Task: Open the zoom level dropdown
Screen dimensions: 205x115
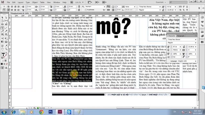Action: pos(83,2)
